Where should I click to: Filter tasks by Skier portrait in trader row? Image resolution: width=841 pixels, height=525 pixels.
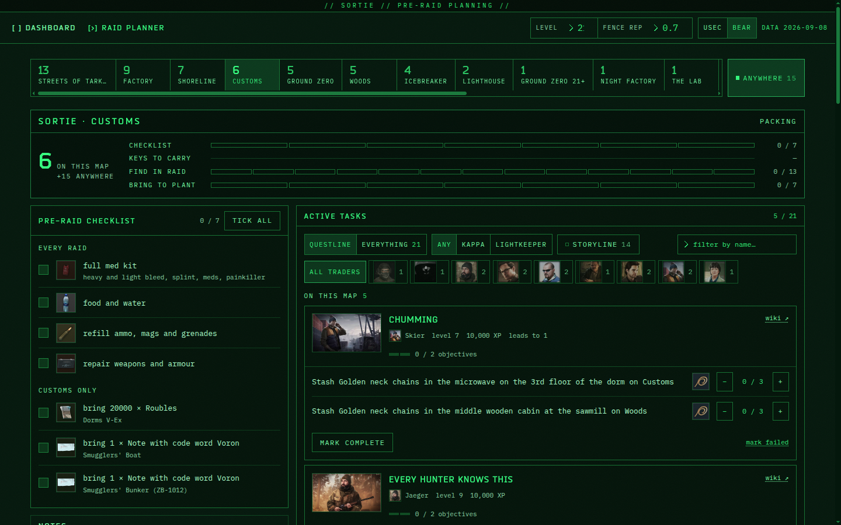[677, 272]
